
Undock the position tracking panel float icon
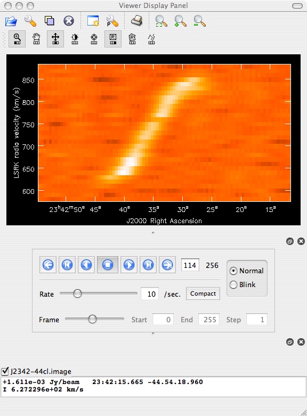pyautogui.click(x=290, y=342)
